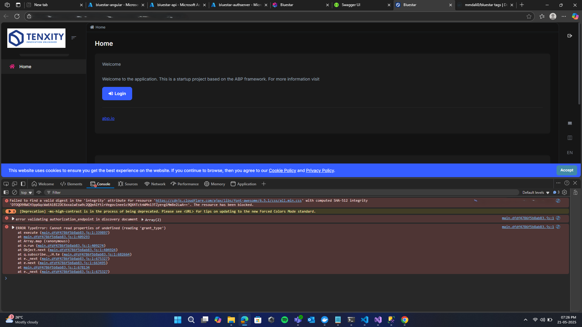
Task: Expand the TypeError grant_type error entry
Action: (13, 228)
